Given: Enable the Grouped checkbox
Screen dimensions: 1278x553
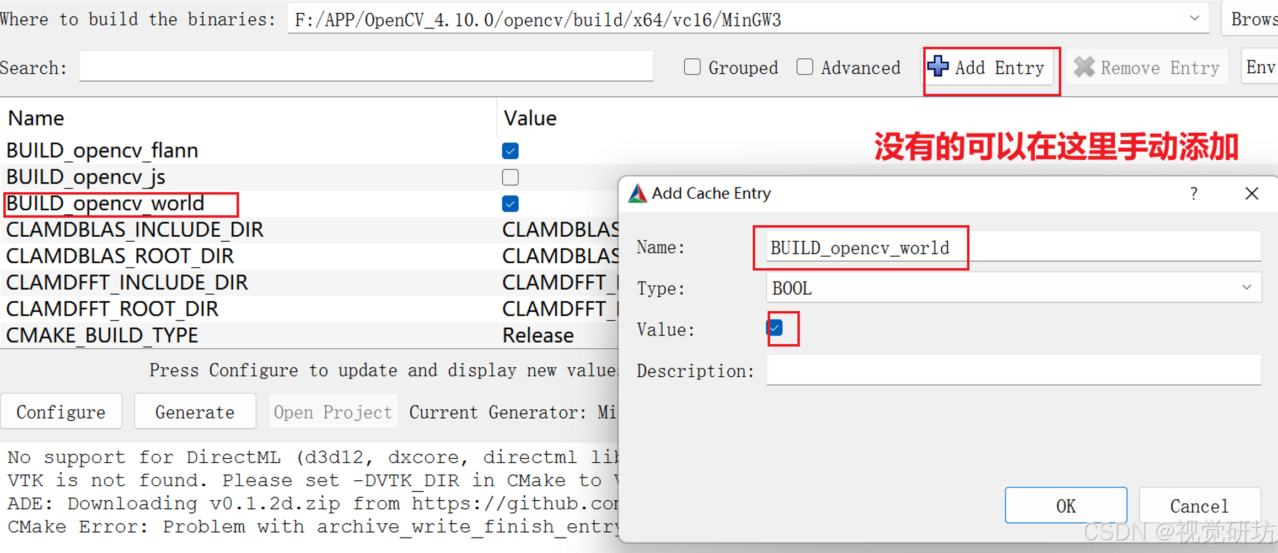Looking at the screenshot, I should (x=692, y=67).
